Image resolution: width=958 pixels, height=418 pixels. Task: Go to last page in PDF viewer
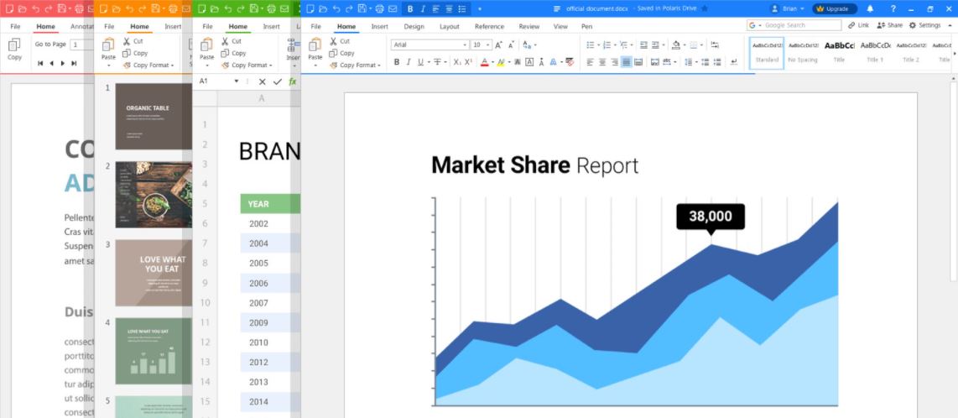[x=74, y=63]
